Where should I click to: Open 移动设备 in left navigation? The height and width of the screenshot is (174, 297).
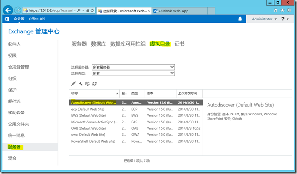pos(16,113)
